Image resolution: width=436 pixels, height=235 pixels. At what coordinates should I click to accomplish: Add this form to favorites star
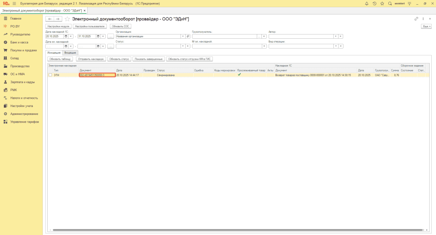click(67, 19)
